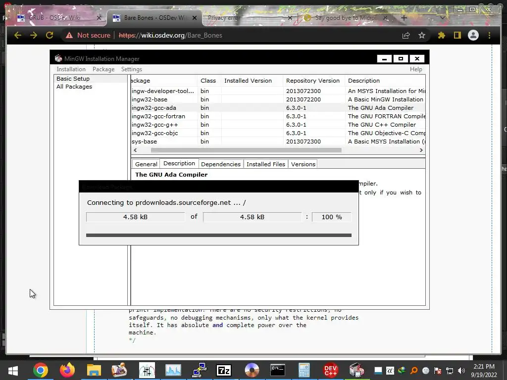
Task: Open the MinGW Help menu
Action: click(416, 69)
